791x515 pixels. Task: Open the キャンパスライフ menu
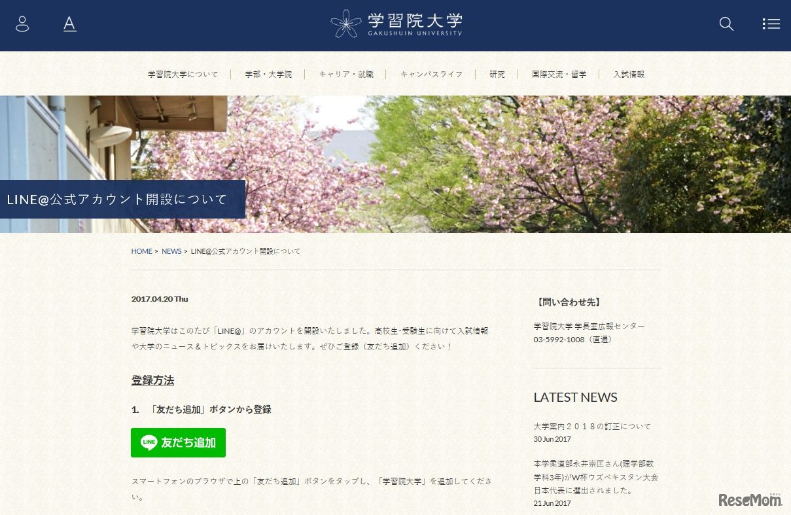431,75
